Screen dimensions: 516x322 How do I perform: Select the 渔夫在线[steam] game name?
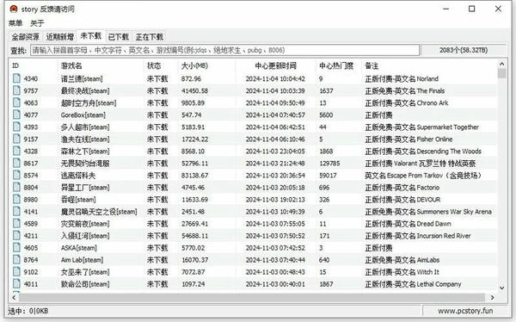coord(85,139)
